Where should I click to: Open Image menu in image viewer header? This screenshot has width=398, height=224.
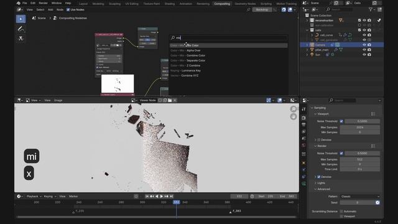tap(58, 100)
